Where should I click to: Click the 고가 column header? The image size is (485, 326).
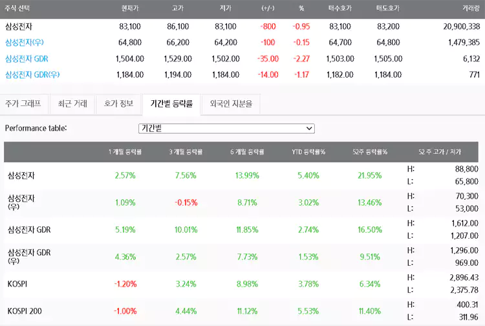pyautogui.click(x=178, y=8)
